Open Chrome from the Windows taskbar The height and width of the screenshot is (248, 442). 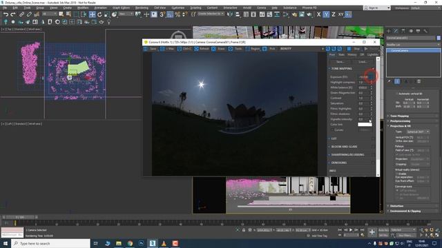130,243
